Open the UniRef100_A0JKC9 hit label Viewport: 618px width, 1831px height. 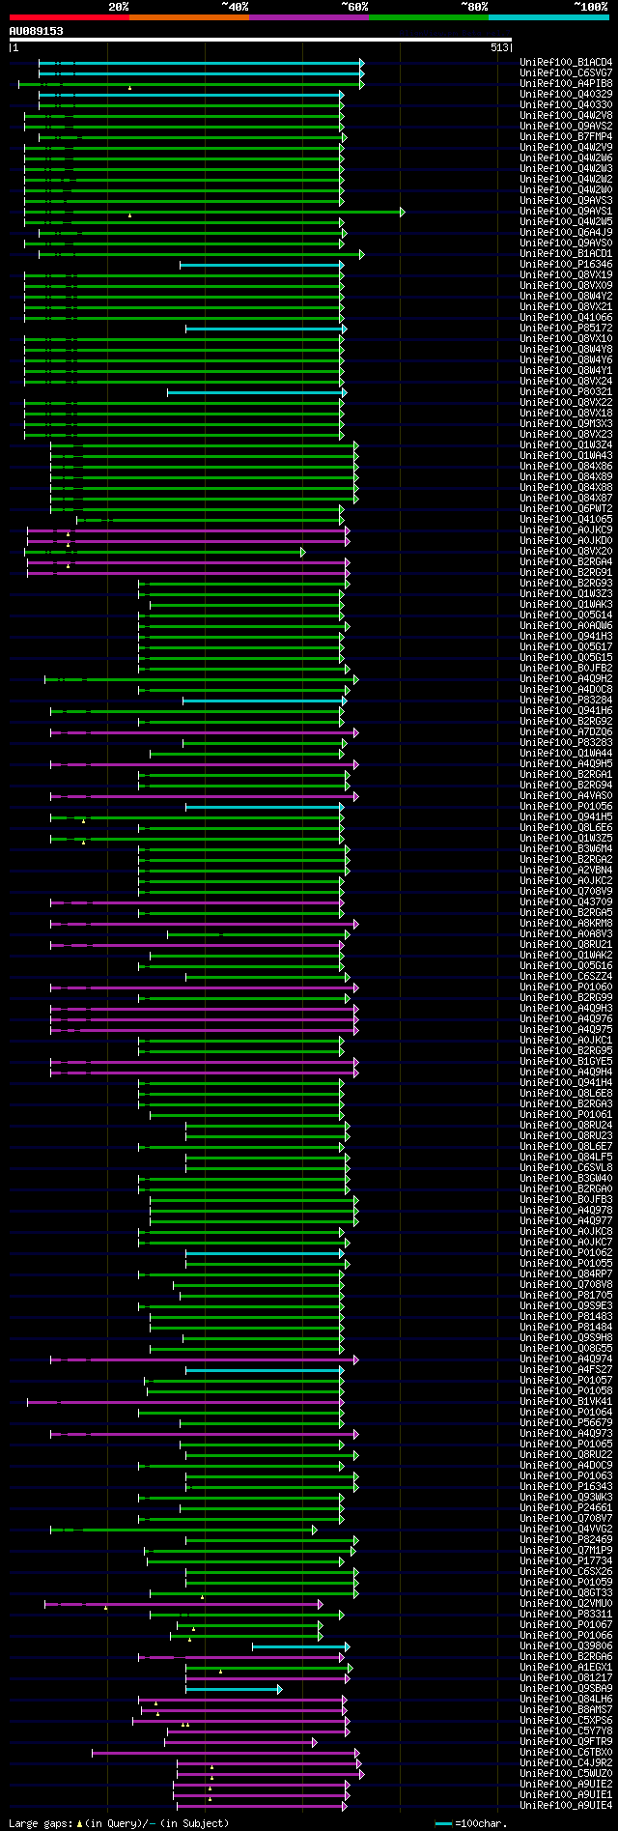[x=566, y=530]
